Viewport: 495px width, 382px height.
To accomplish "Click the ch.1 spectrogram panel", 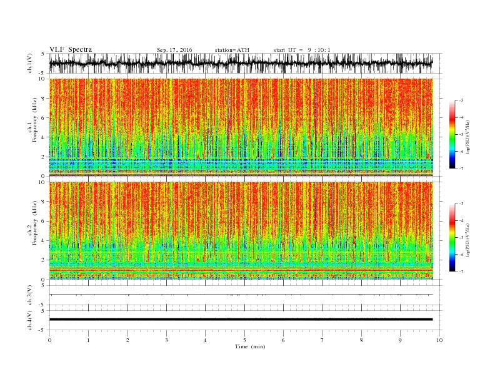I will pyautogui.click(x=241, y=127).
